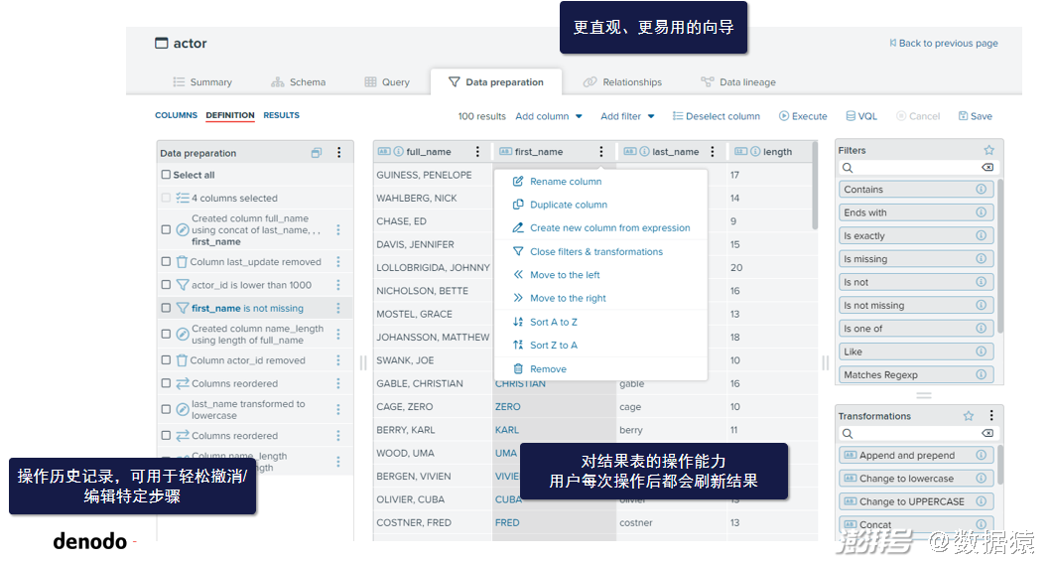Choose Duplicate column from context menu
This screenshot has width=1051, height=562.
click(568, 205)
